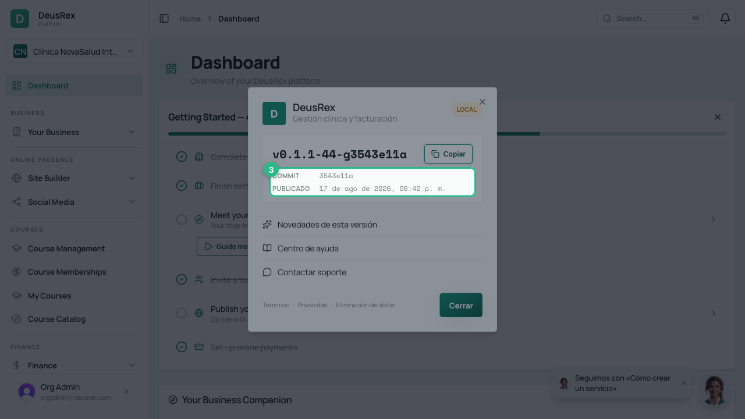The width and height of the screenshot is (745, 419).
Task: Open the notifications bell
Action: [x=725, y=19]
